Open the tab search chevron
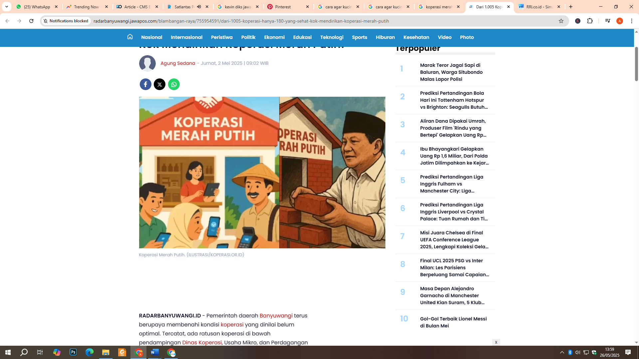This screenshot has height=359, width=639. coord(6,6)
